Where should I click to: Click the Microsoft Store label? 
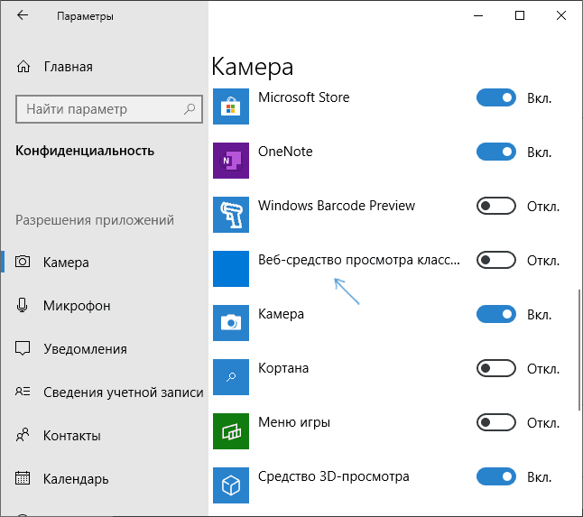[x=304, y=97]
